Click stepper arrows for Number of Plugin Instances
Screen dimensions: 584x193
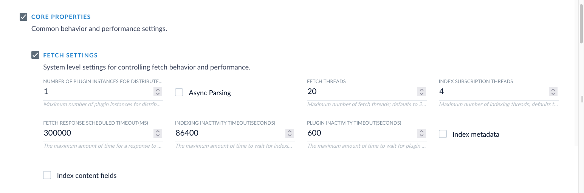click(158, 92)
